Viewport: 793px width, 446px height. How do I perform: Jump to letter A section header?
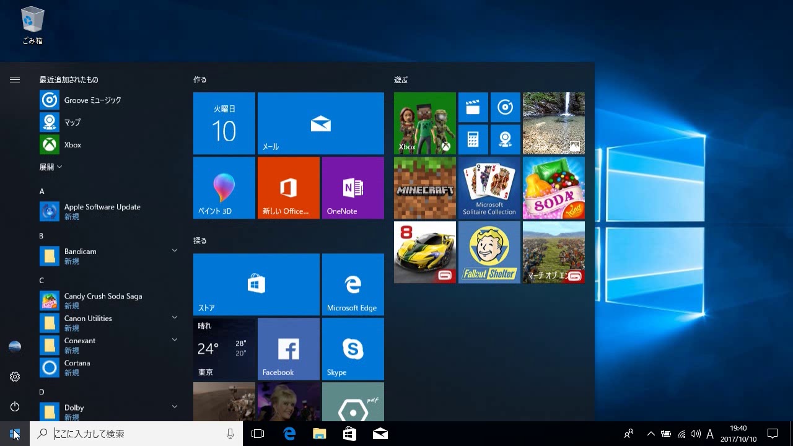point(42,191)
